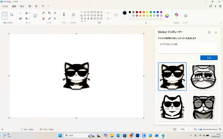223x139 pixels.
Task: Adjust the zoom slider handle
Action: coord(201,129)
